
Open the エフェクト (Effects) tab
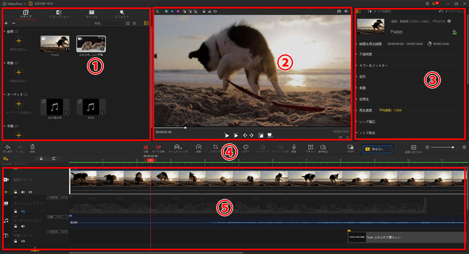(122, 14)
